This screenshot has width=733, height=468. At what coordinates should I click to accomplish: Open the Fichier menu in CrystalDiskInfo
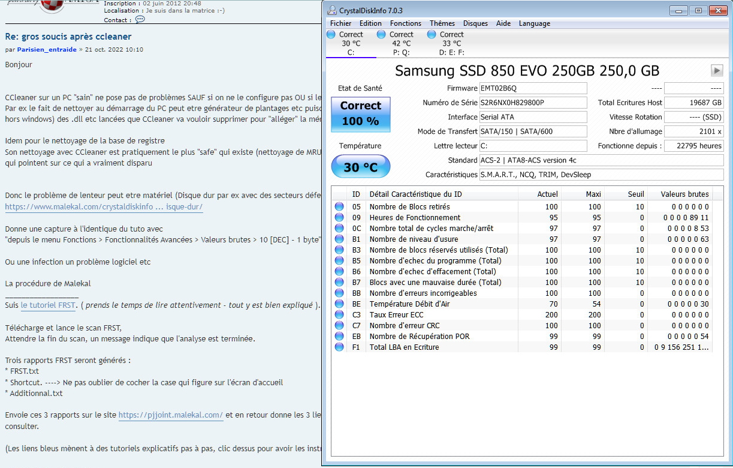(340, 23)
